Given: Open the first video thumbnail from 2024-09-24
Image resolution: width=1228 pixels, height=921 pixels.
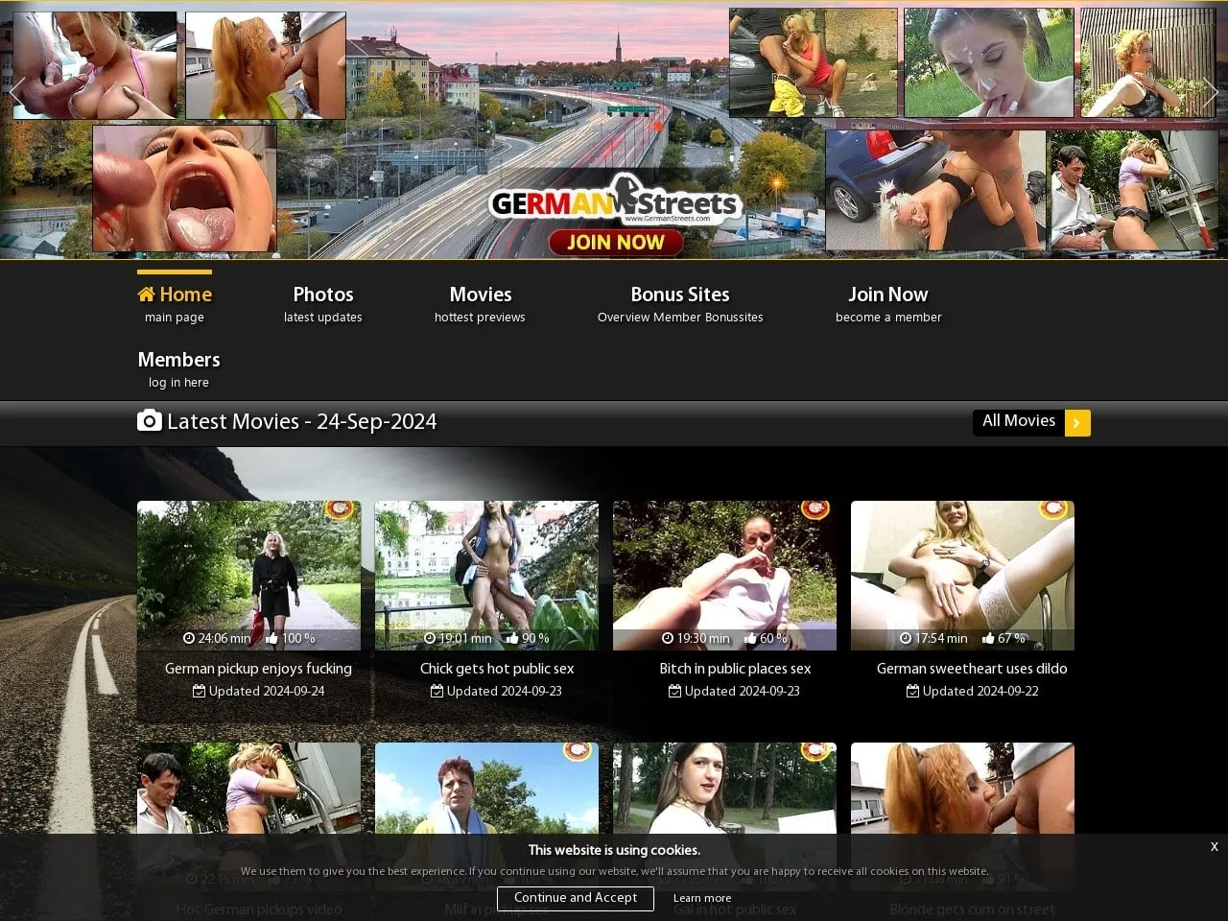Looking at the screenshot, I should coord(248,576).
